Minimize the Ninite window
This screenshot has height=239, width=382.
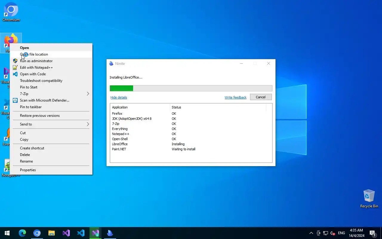pos(241,63)
